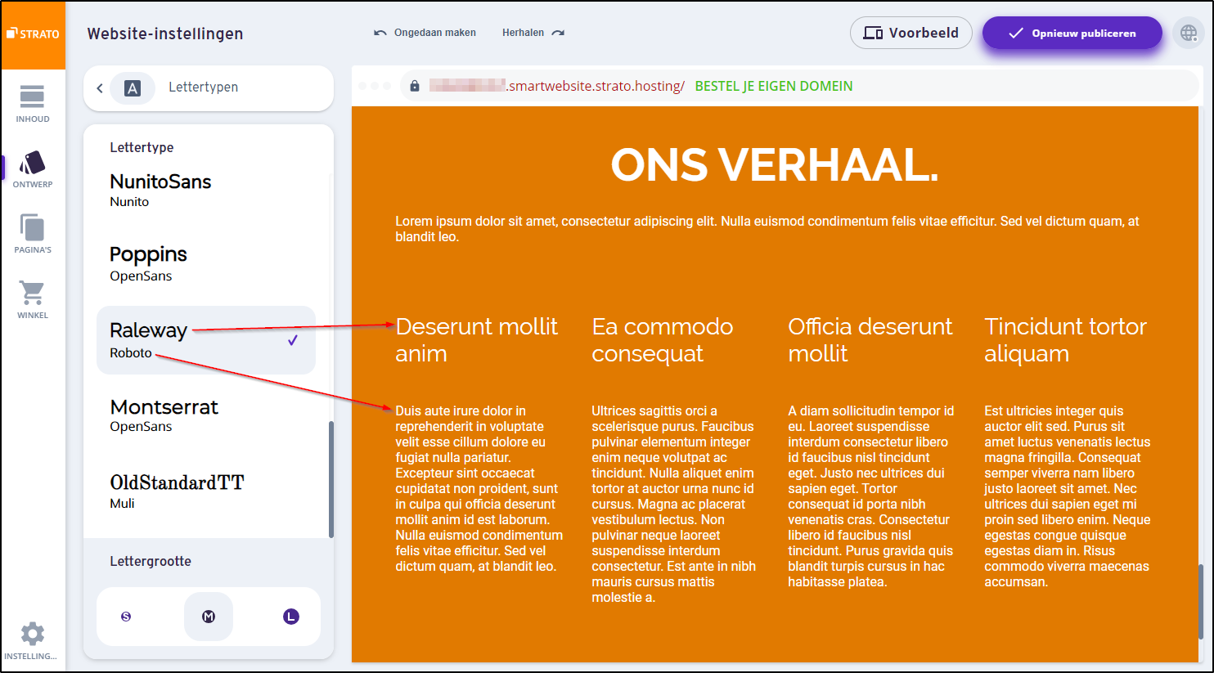Image resolution: width=1214 pixels, height=673 pixels.
Task: Click Ongedaan maken undo
Action: [x=425, y=33]
